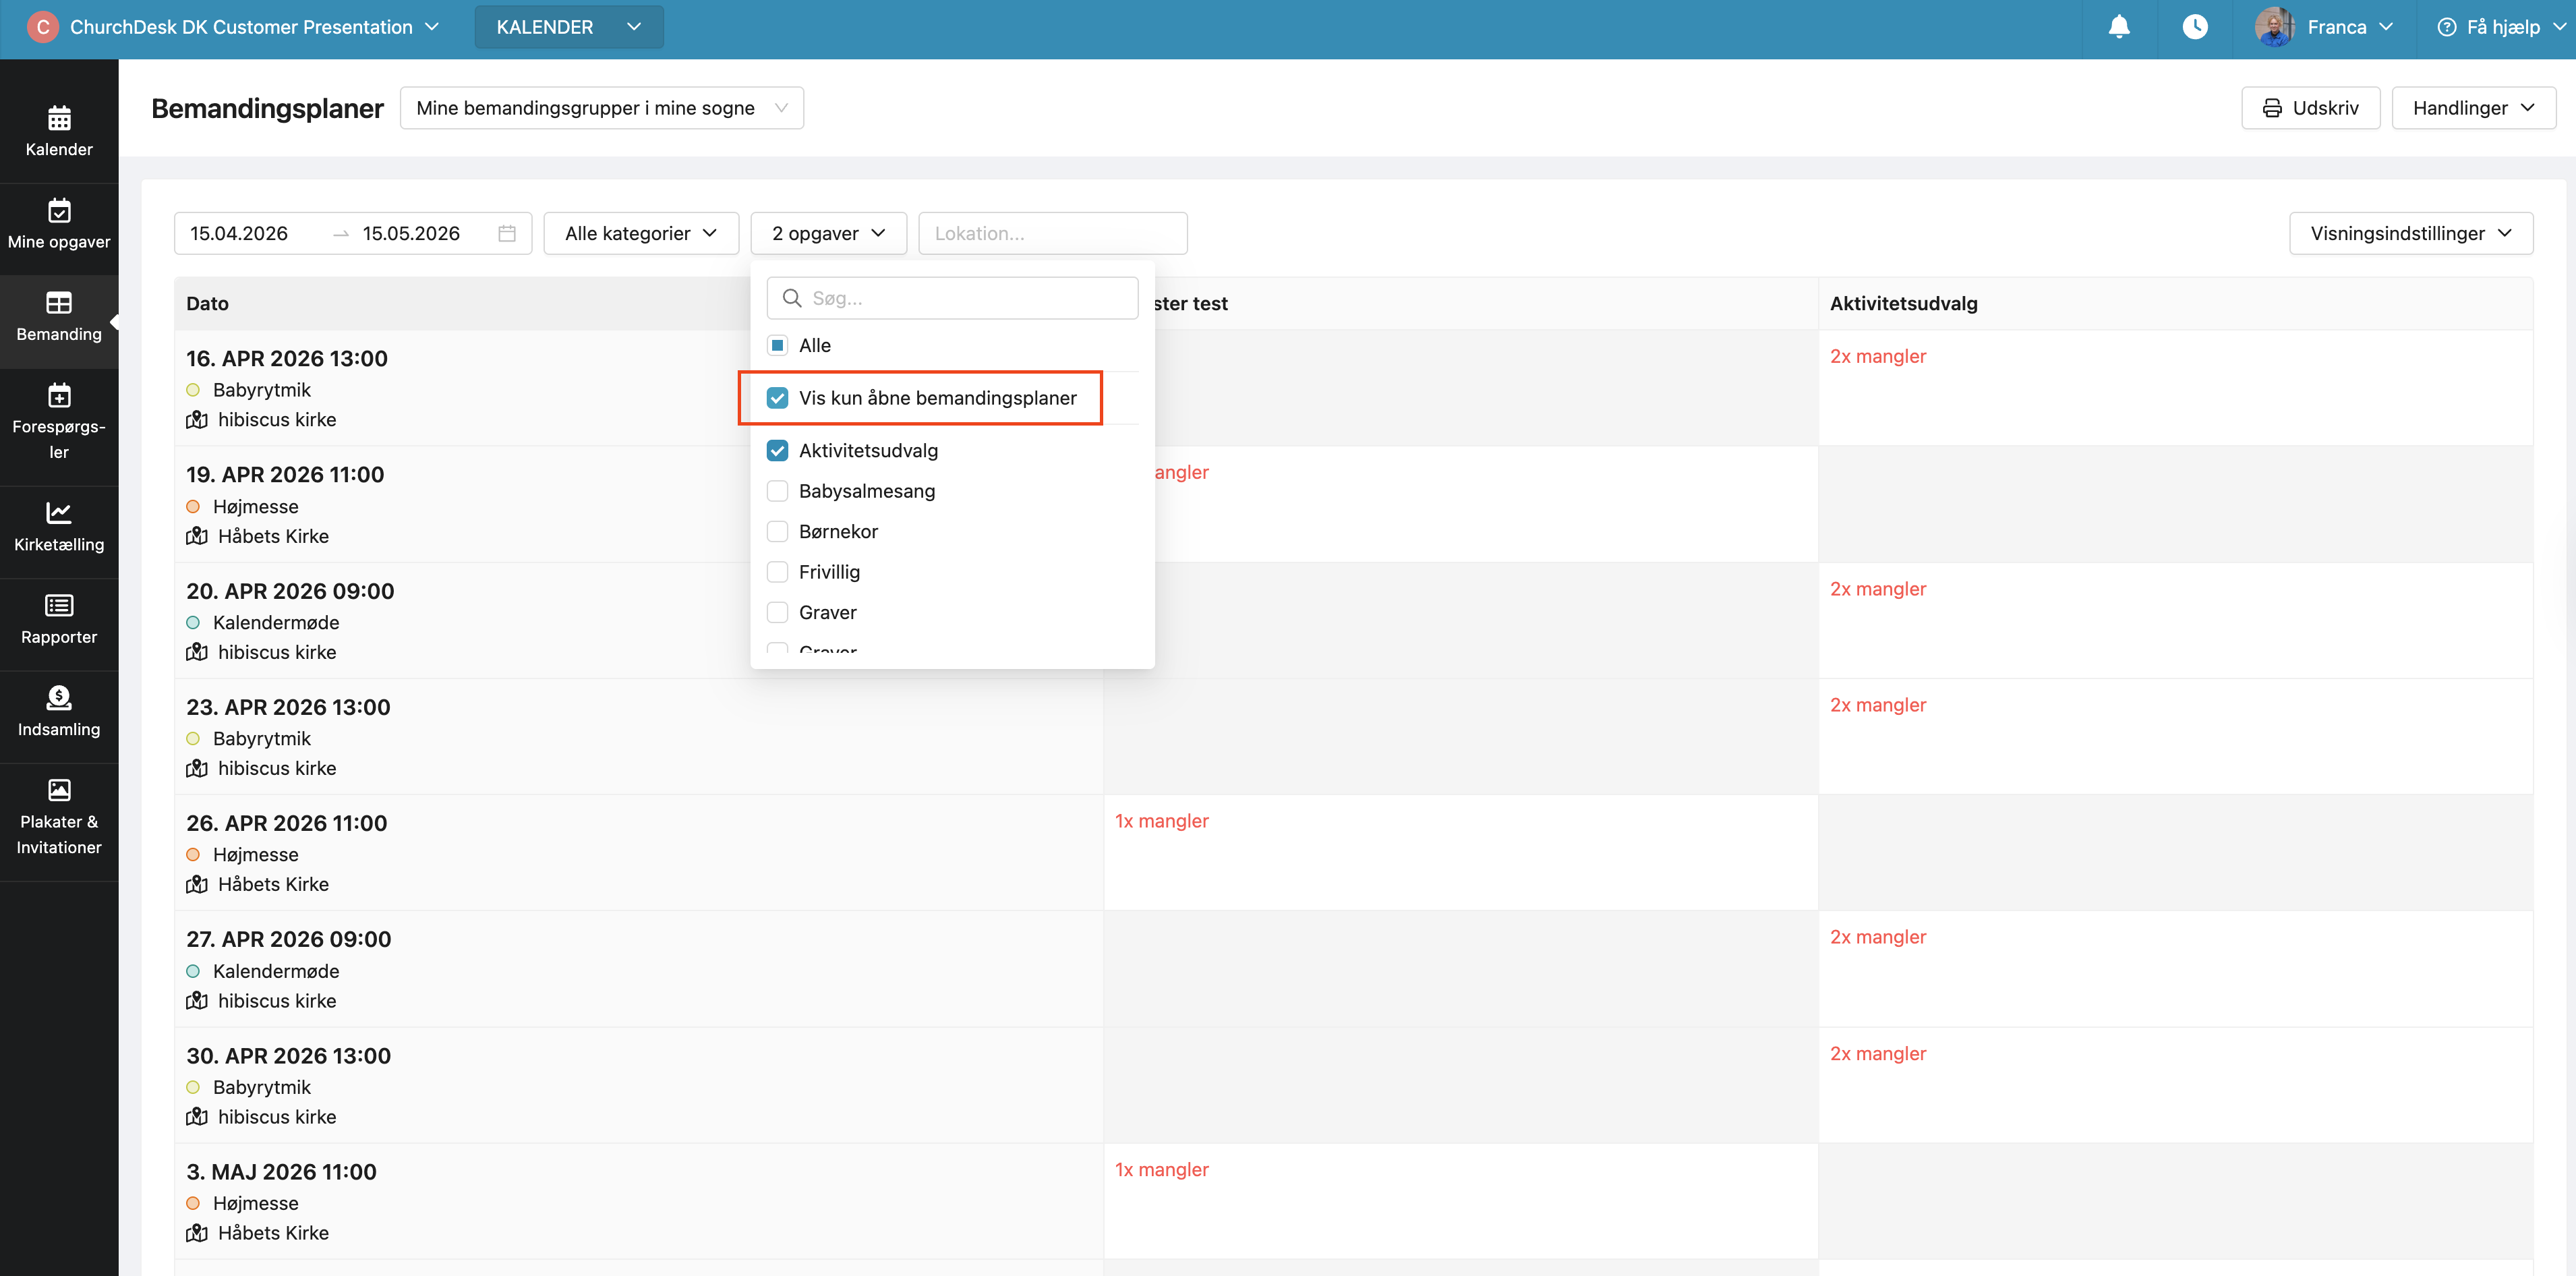Viewport: 2576px width, 1276px height.
Task: Uncheck Vis kun åbne bemandingsplaner
Action: [x=777, y=398]
